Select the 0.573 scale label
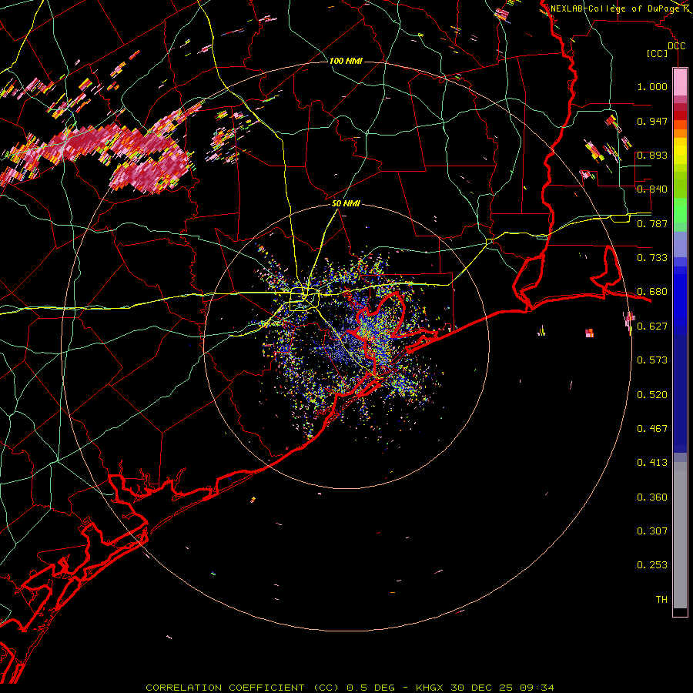Viewport: 693px width, 693px height. [x=652, y=360]
